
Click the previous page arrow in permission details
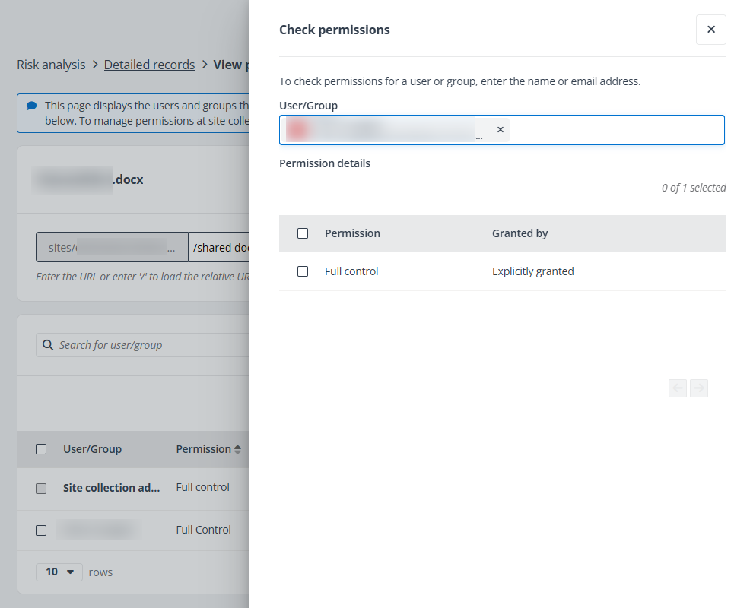pos(677,388)
